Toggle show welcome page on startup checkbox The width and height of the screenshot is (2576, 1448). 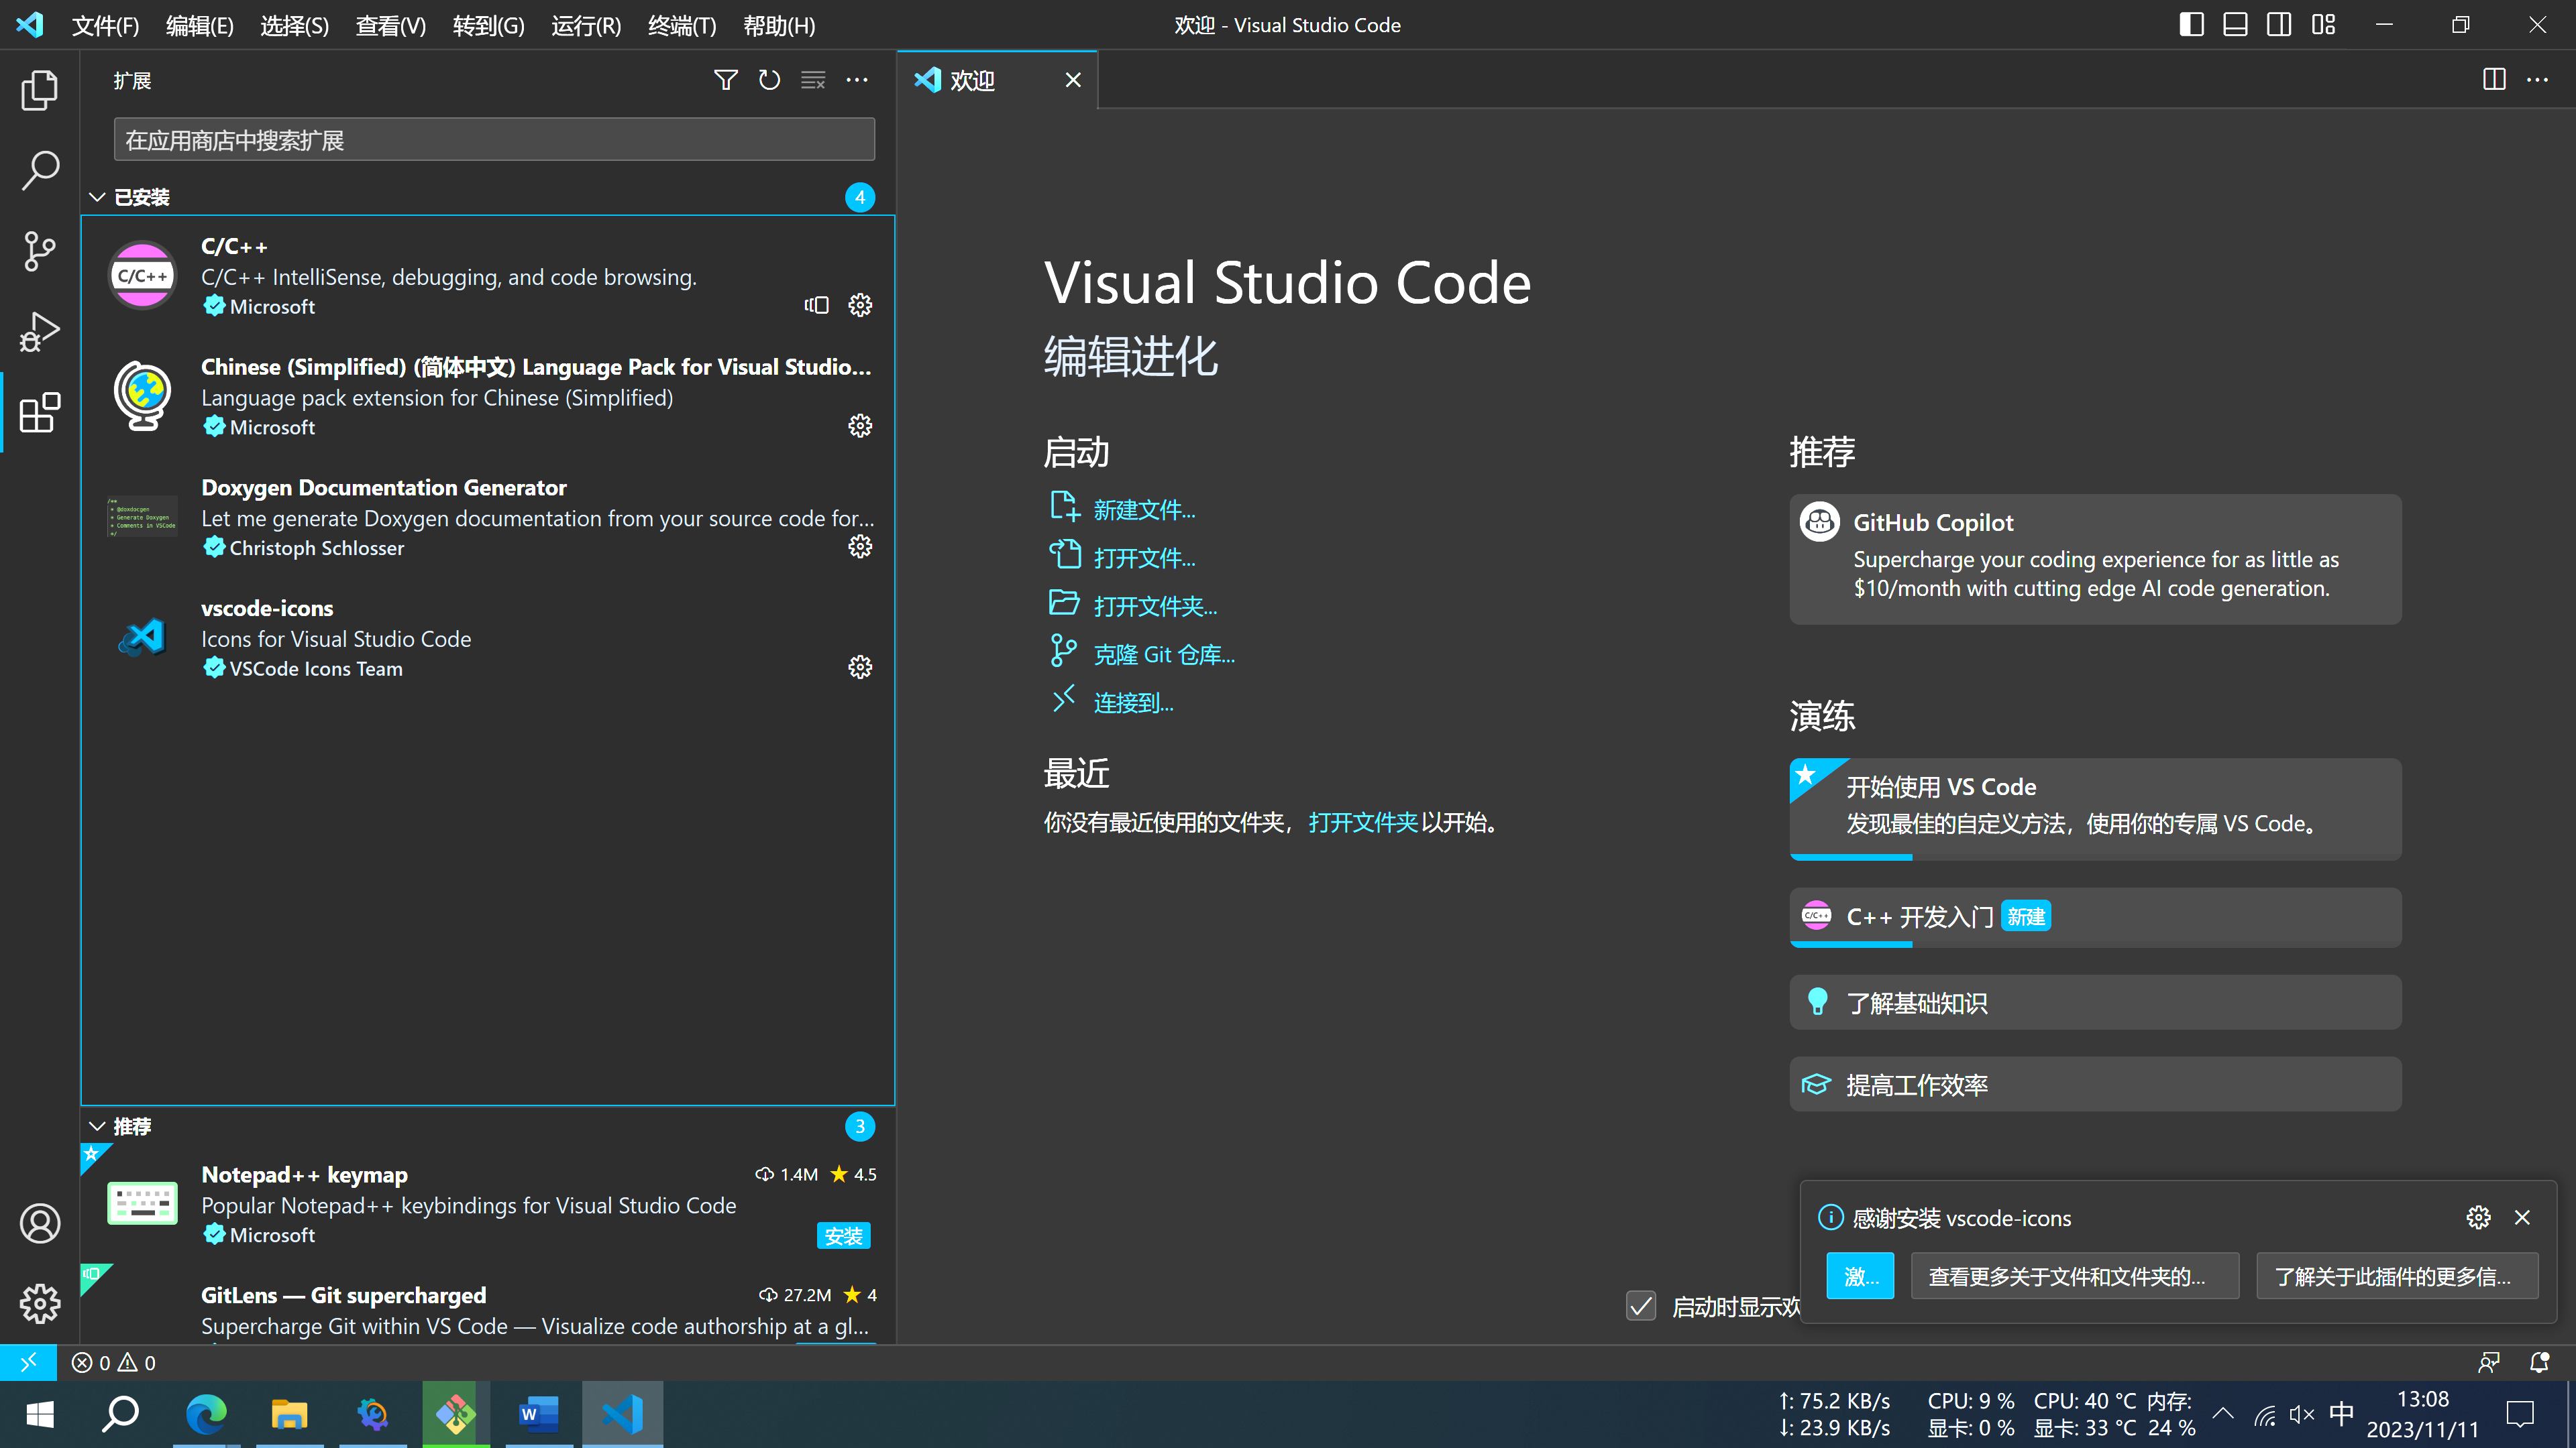coord(1641,1306)
